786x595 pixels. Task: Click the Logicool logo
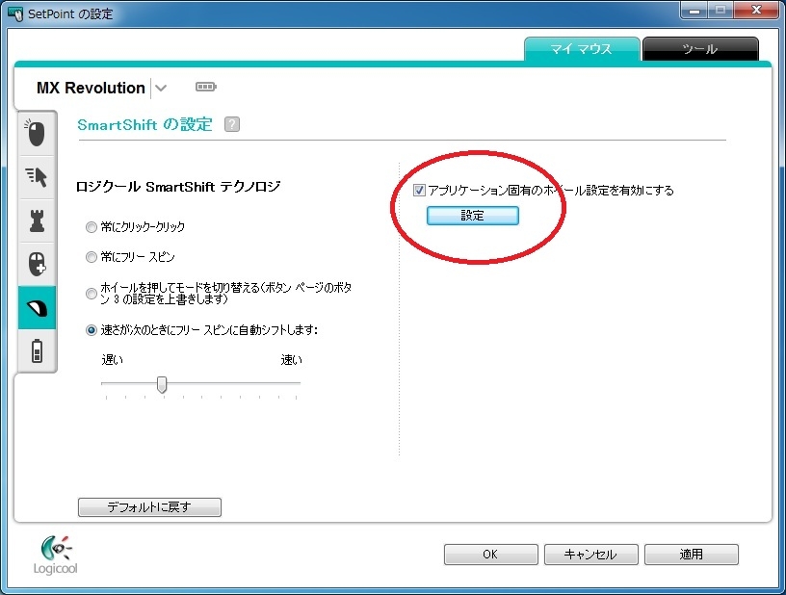55,555
